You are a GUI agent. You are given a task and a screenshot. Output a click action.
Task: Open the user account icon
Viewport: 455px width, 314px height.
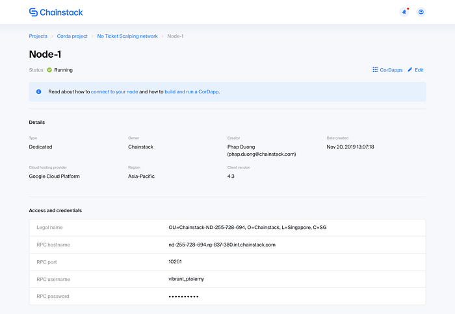(x=421, y=12)
